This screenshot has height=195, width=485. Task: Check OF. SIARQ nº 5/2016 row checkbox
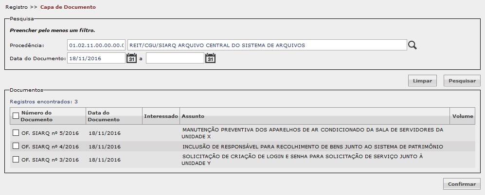click(16, 133)
